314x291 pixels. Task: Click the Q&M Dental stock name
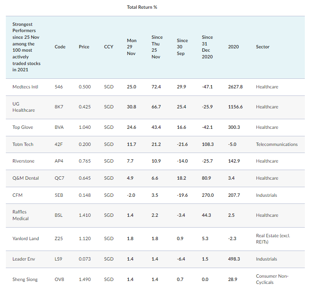pyautogui.click(x=26, y=178)
